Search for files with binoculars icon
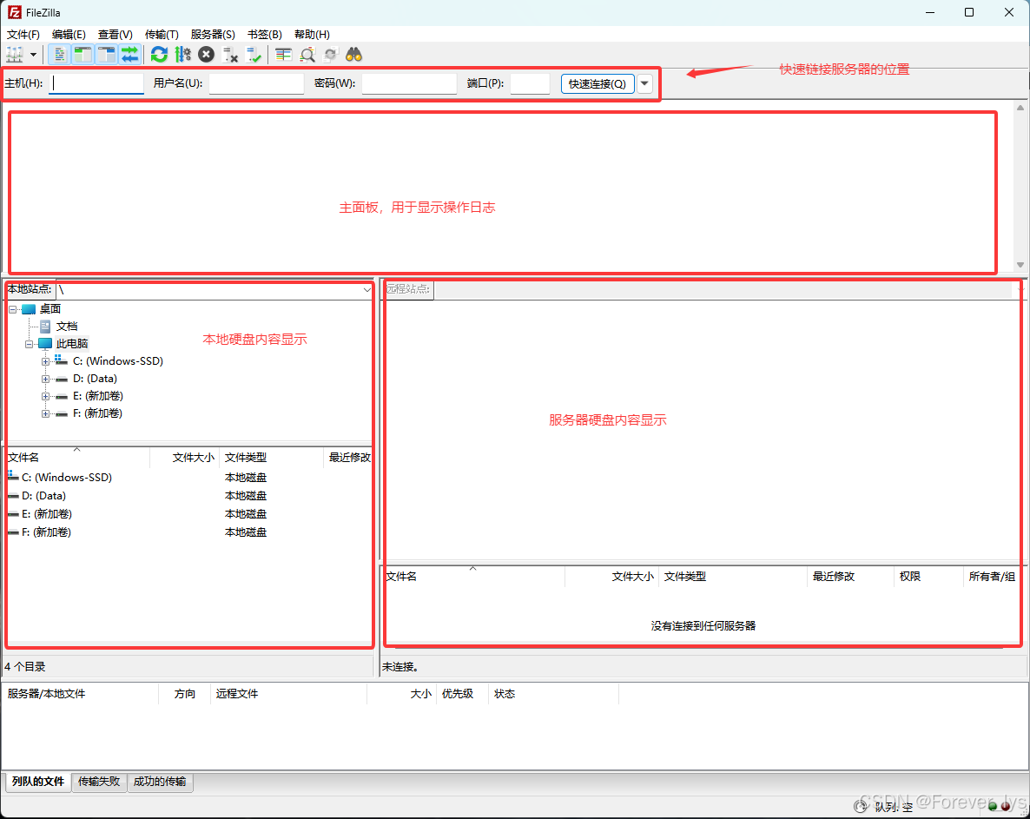 [x=354, y=55]
